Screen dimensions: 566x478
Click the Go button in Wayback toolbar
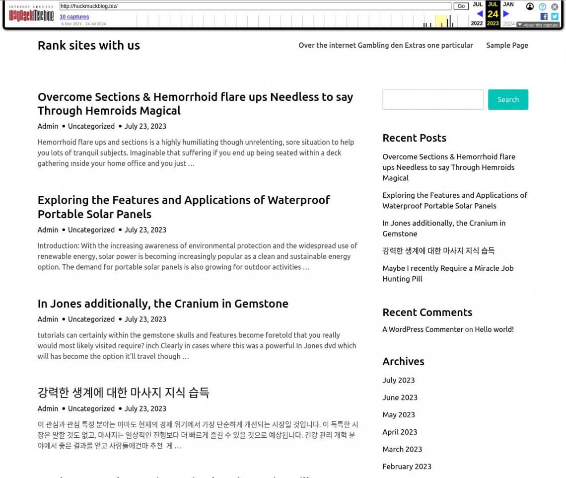coord(461,6)
